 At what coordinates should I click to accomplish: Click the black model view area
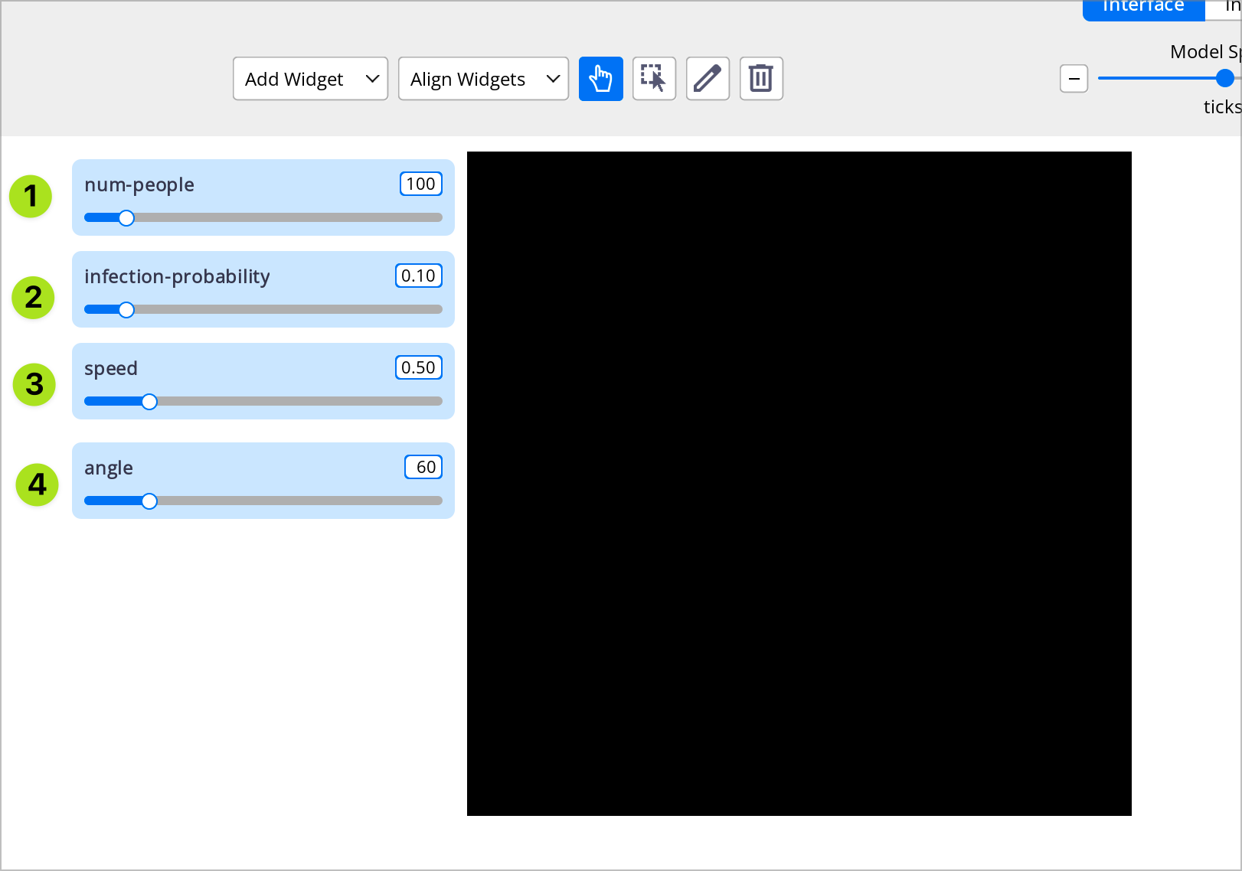[x=799, y=482]
